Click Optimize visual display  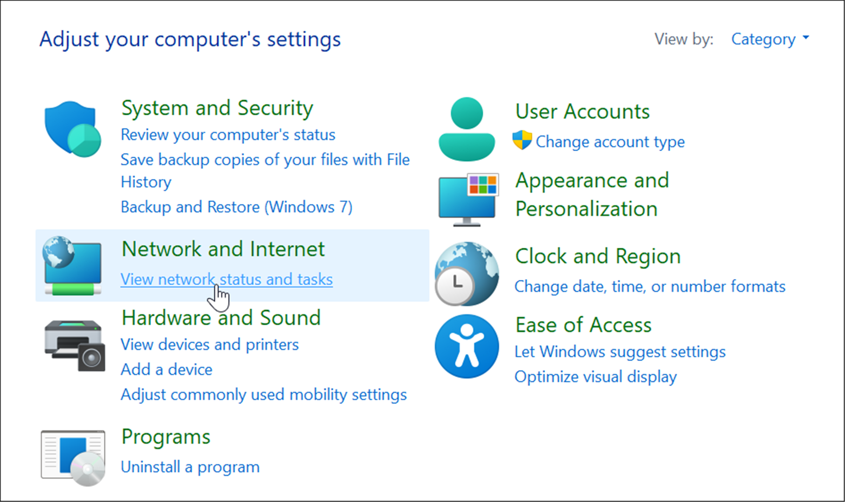(x=595, y=376)
